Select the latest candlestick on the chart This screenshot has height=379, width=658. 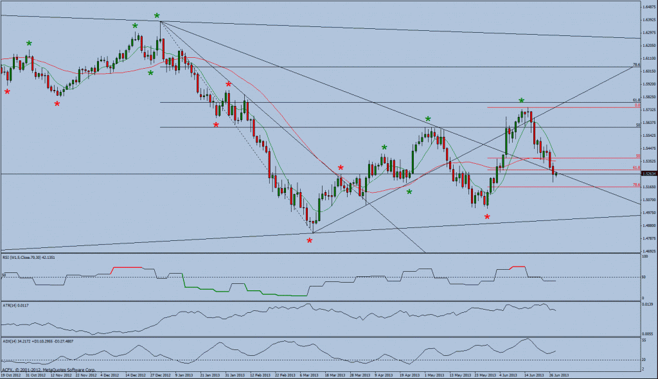click(x=555, y=173)
